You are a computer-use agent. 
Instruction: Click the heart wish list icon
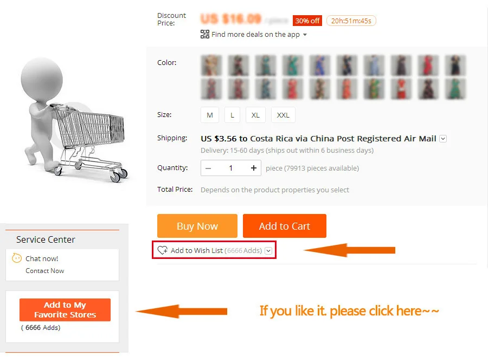163,250
